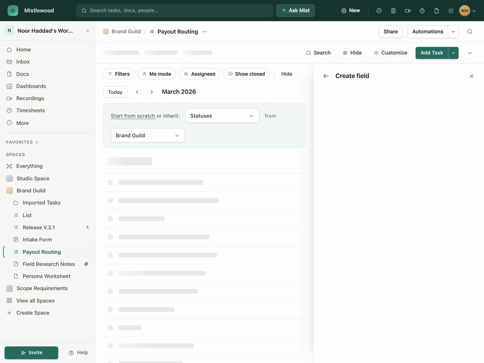The image size is (484, 363).
Task: Open the Payout Routing ellipsis options
Action: (204, 31)
